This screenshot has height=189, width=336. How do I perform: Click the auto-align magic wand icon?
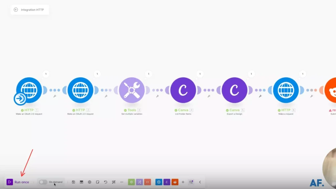(x=114, y=182)
